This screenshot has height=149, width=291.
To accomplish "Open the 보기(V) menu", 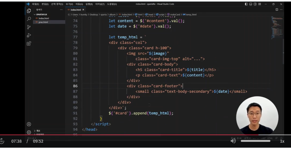I will (x=69, y=4).
